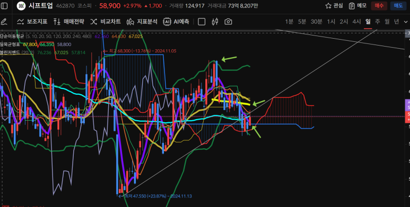
Task: Click the 단순이동평균 indicator label
Action: click(x=12, y=37)
